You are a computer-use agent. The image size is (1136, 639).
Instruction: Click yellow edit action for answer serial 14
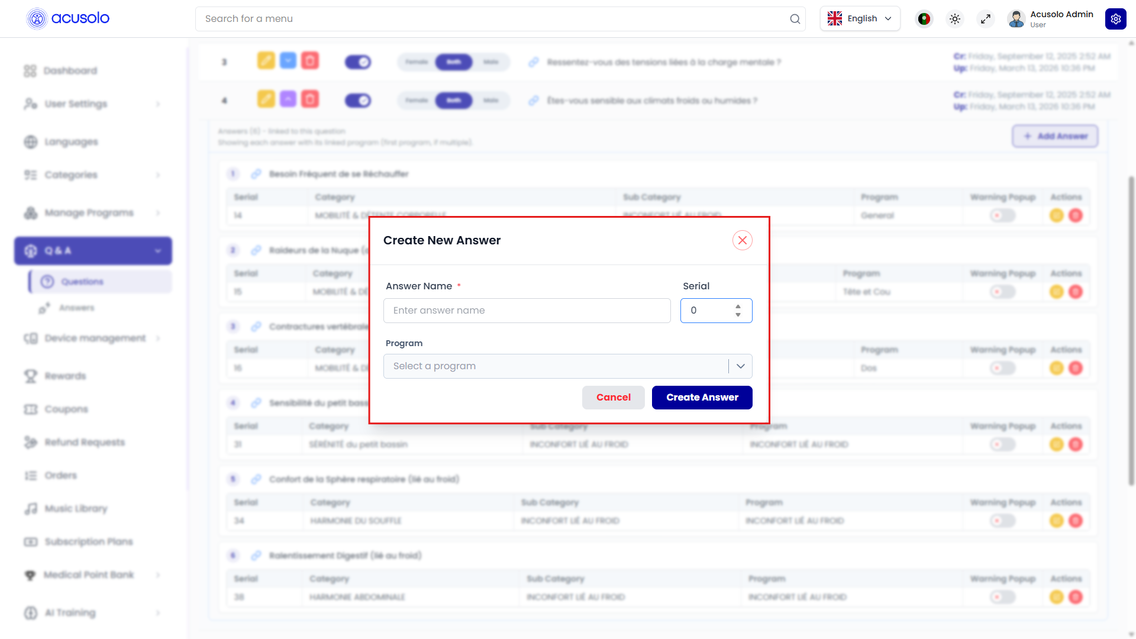pyautogui.click(x=1057, y=215)
